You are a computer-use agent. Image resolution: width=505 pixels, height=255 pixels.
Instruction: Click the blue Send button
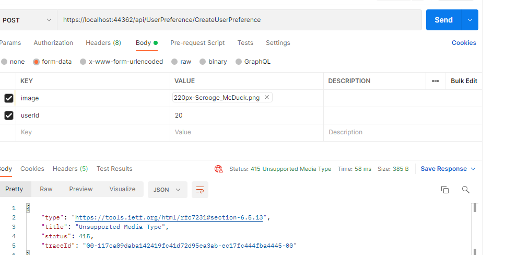tap(444, 20)
